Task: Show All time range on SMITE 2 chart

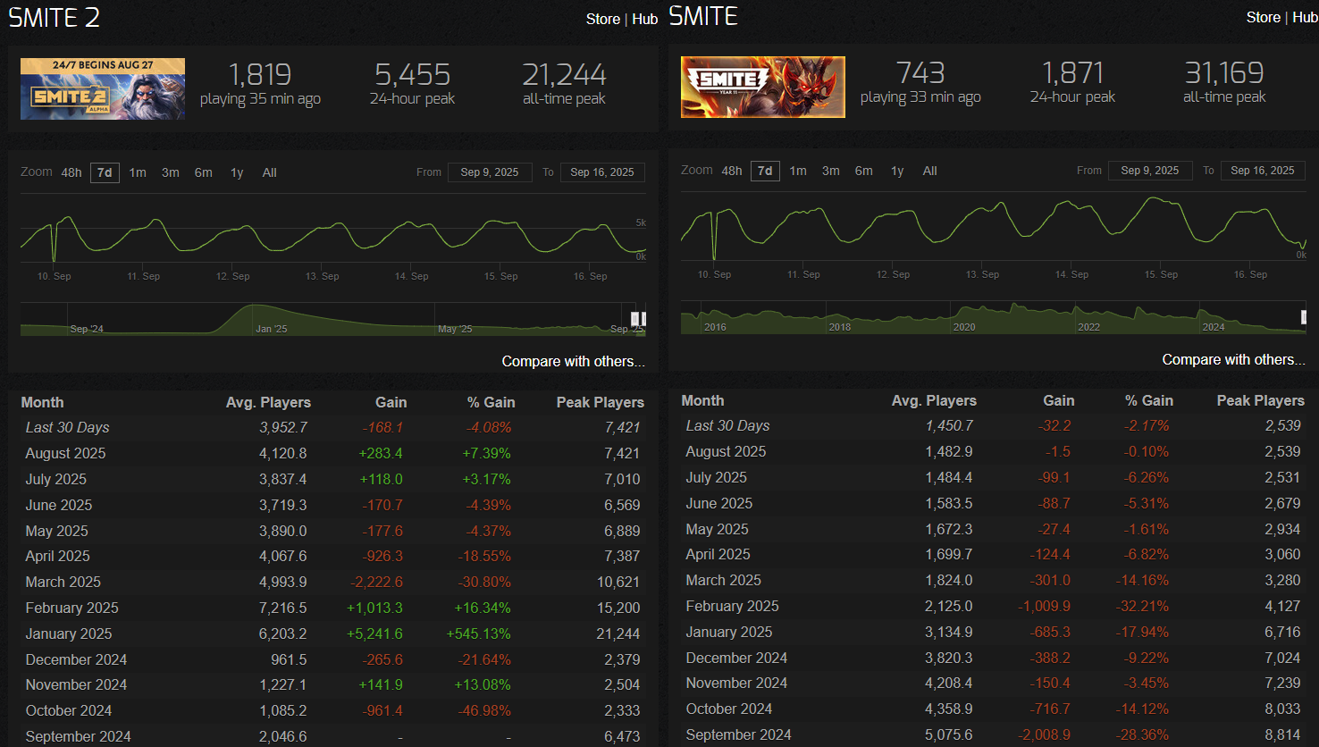Action: [270, 172]
